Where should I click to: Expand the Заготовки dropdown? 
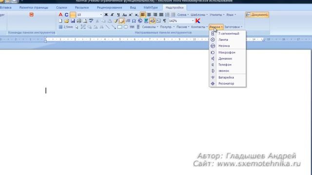tap(233, 27)
